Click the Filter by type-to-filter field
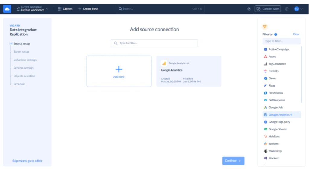This screenshot has width=309, height=174. (x=282, y=41)
